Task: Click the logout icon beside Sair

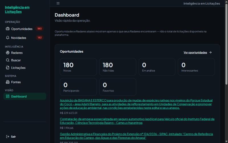Action: pos(8,137)
